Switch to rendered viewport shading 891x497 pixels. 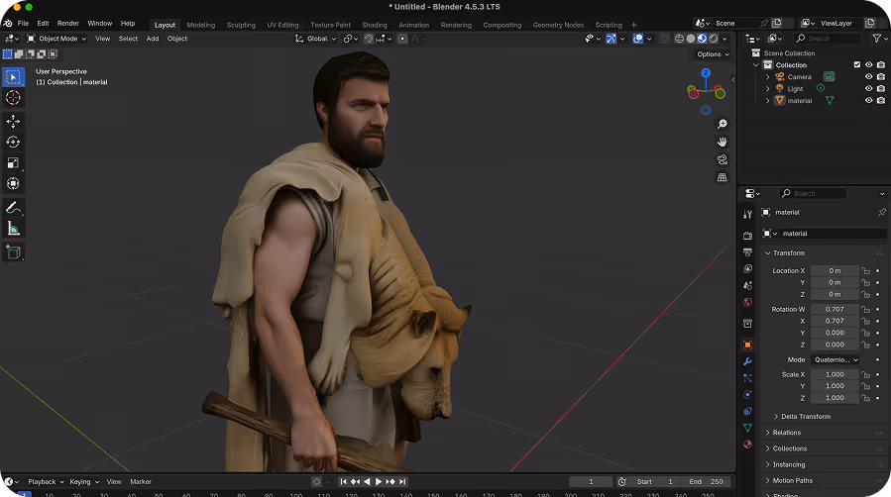pyautogui.click(x=714, y=39)
